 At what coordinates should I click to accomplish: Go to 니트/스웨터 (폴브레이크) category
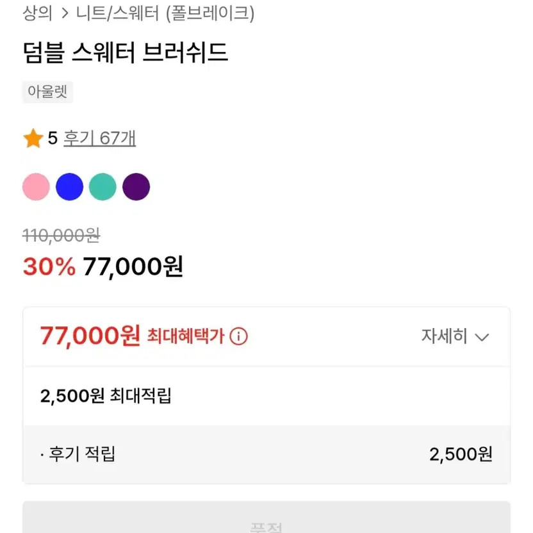165,13
